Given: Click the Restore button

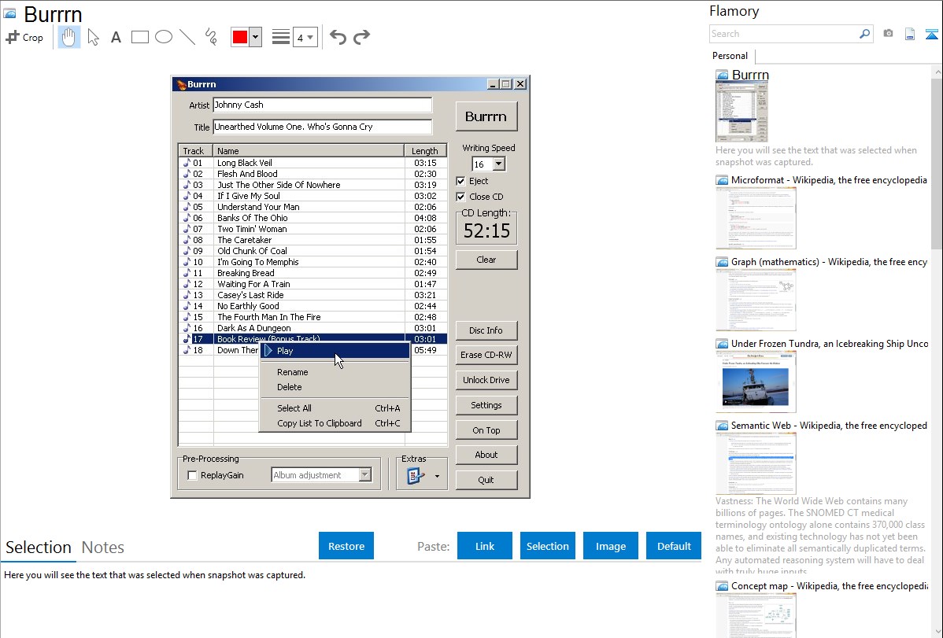Looking at the screenshot, I should pyautogui.click(x=346, y=546).
